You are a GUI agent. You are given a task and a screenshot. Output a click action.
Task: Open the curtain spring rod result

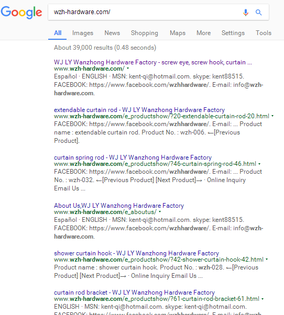(x=133, y=157)
